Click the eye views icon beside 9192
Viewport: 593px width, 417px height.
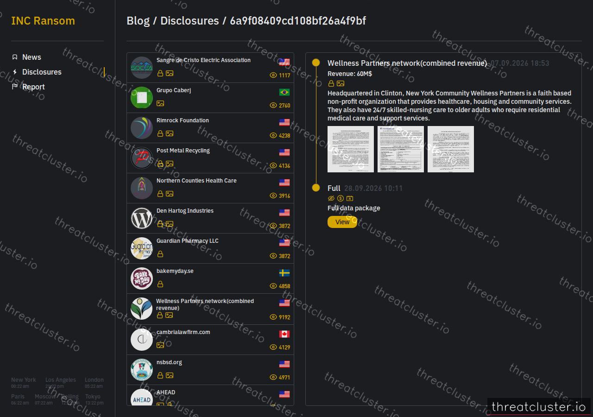[273, 317]
